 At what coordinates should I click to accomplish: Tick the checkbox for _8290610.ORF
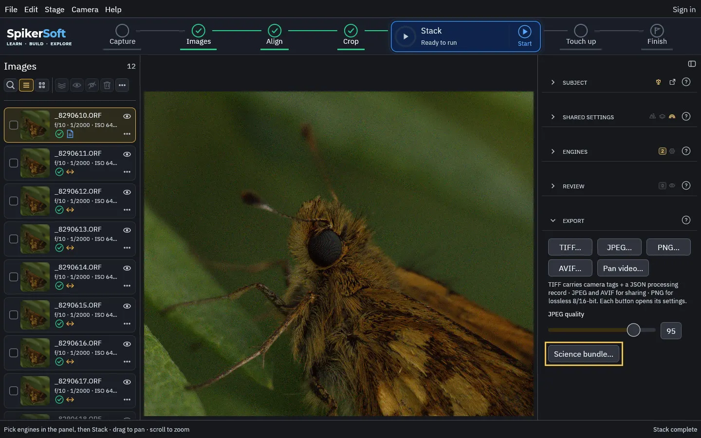[x=14, y=125]
